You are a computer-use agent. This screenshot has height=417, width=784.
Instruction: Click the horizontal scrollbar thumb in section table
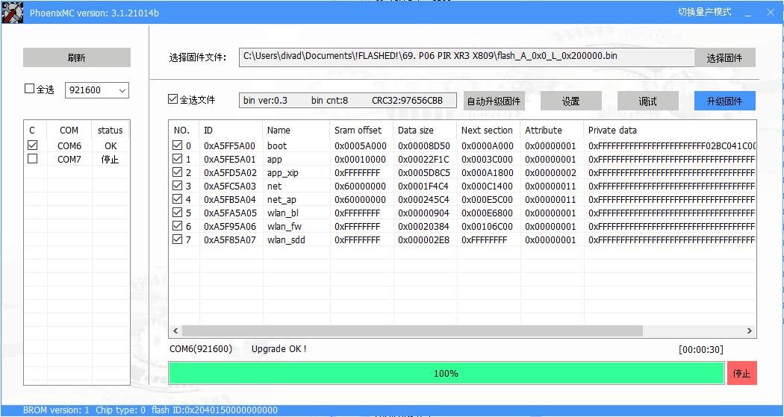point(412,330)
